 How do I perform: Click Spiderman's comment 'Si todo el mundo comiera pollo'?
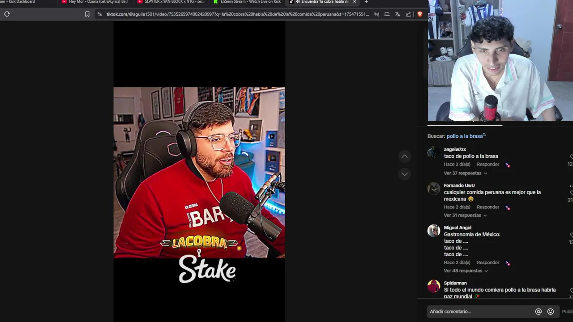tap(500, 293)
